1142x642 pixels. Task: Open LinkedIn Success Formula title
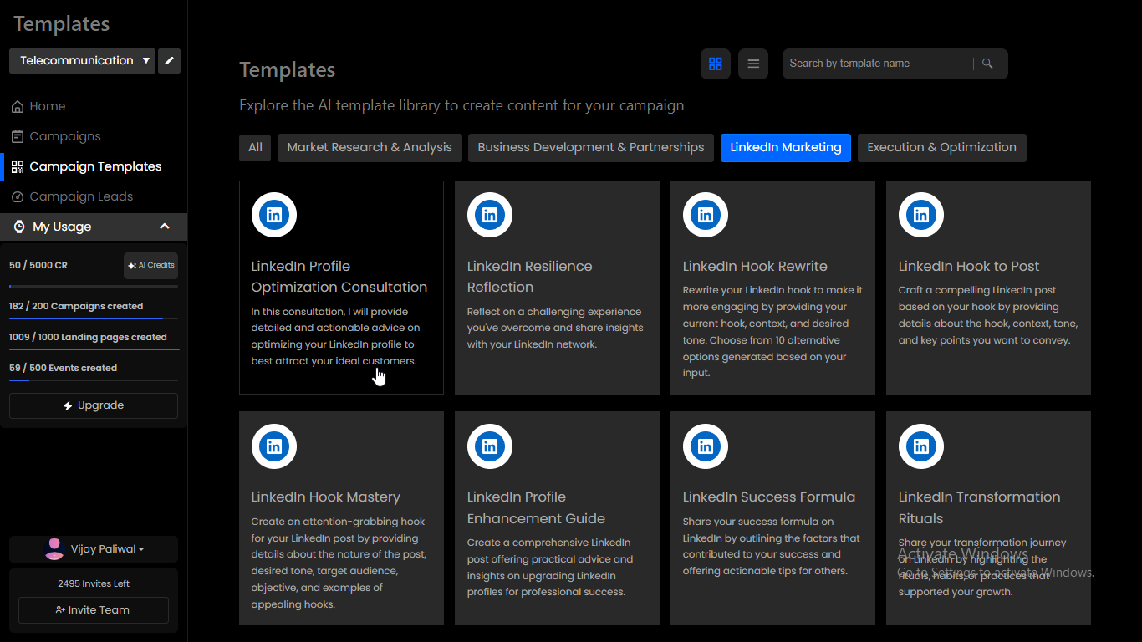[769, 497]
